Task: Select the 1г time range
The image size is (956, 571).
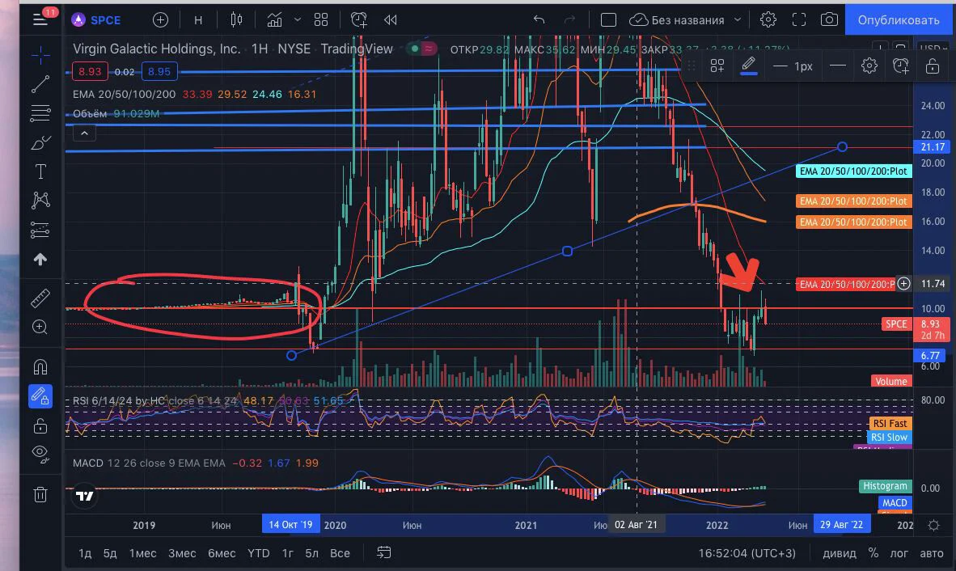Action: click(x=288, y=553)
